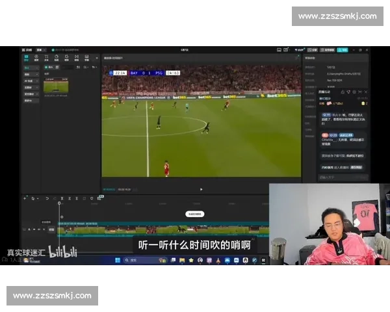Expand the first Import category in sidebar

31,68
